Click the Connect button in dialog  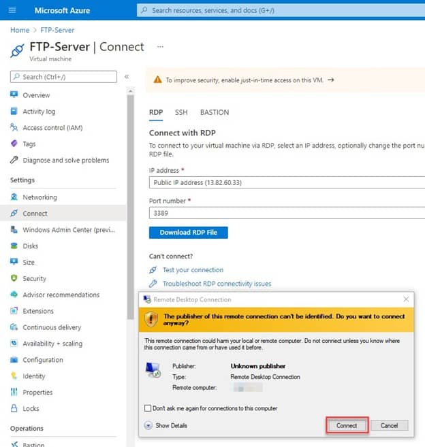point(347,425)
